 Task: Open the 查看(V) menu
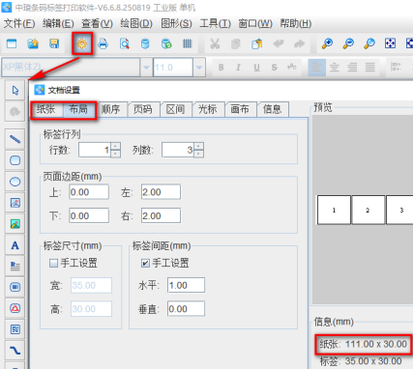(97, 23)
